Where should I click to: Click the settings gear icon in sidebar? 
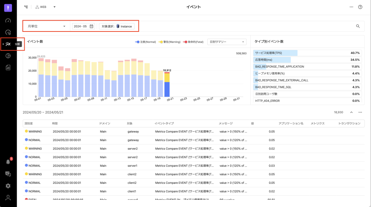pos(8,186)
